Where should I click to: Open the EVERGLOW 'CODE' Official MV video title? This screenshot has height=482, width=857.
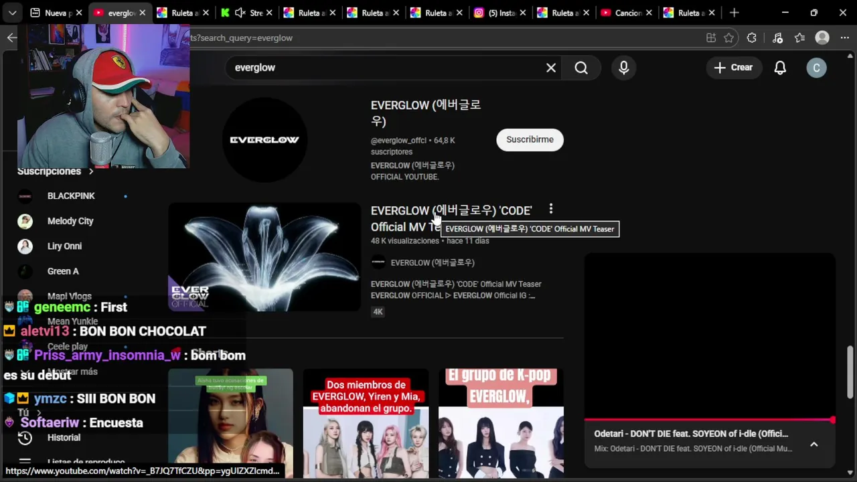tap(451, 218)
